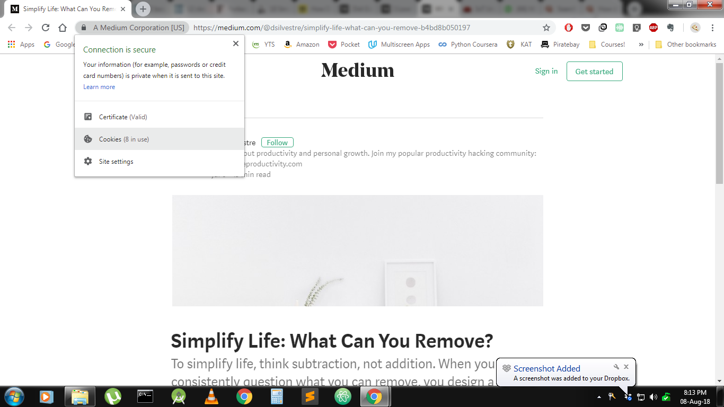Reload the current page
The height and width of the screenshot is (407, 724).
click(x=46, y=28)
